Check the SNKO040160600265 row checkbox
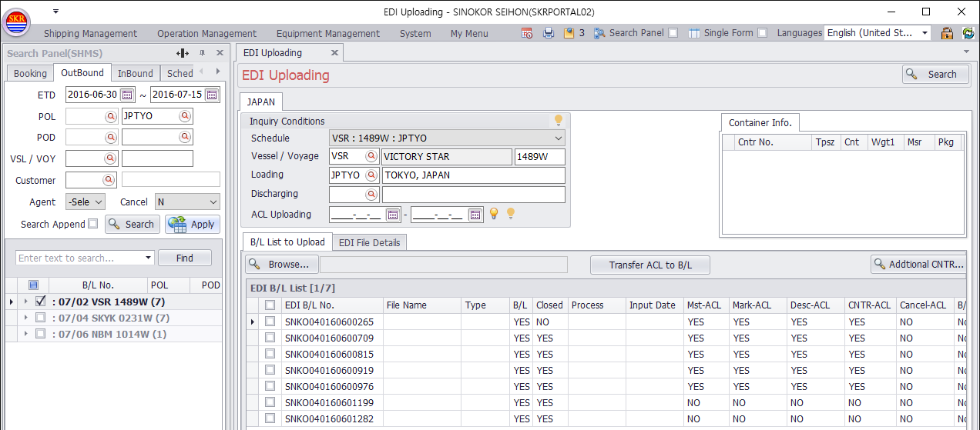Viewport: 980px width, 430px height. click(270, 322)
